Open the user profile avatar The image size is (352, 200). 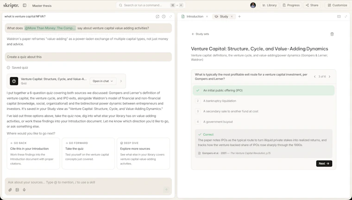[253, 5]
